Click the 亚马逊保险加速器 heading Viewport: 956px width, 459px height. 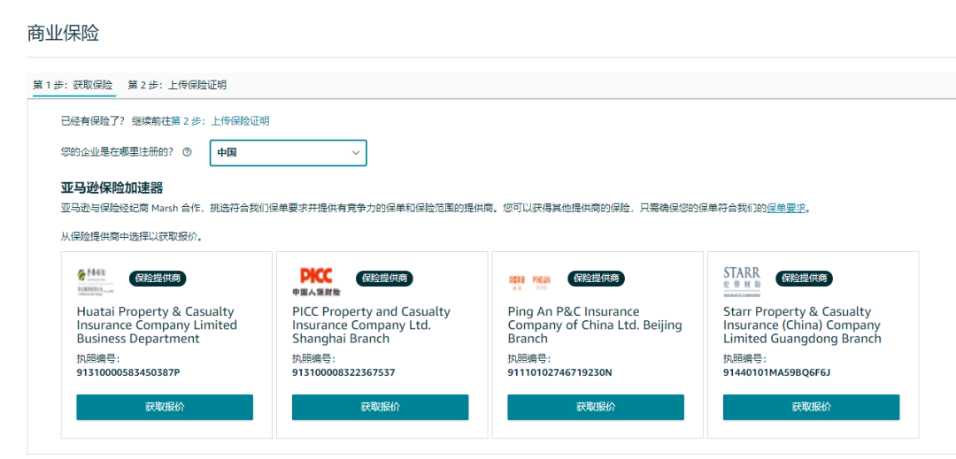pyautogui.click(x=112, y=187)
